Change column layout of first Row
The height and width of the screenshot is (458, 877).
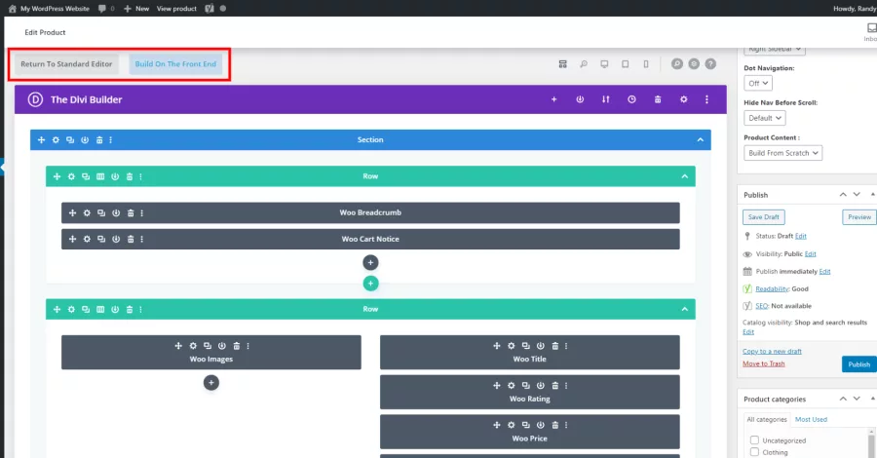pos(100,176)
